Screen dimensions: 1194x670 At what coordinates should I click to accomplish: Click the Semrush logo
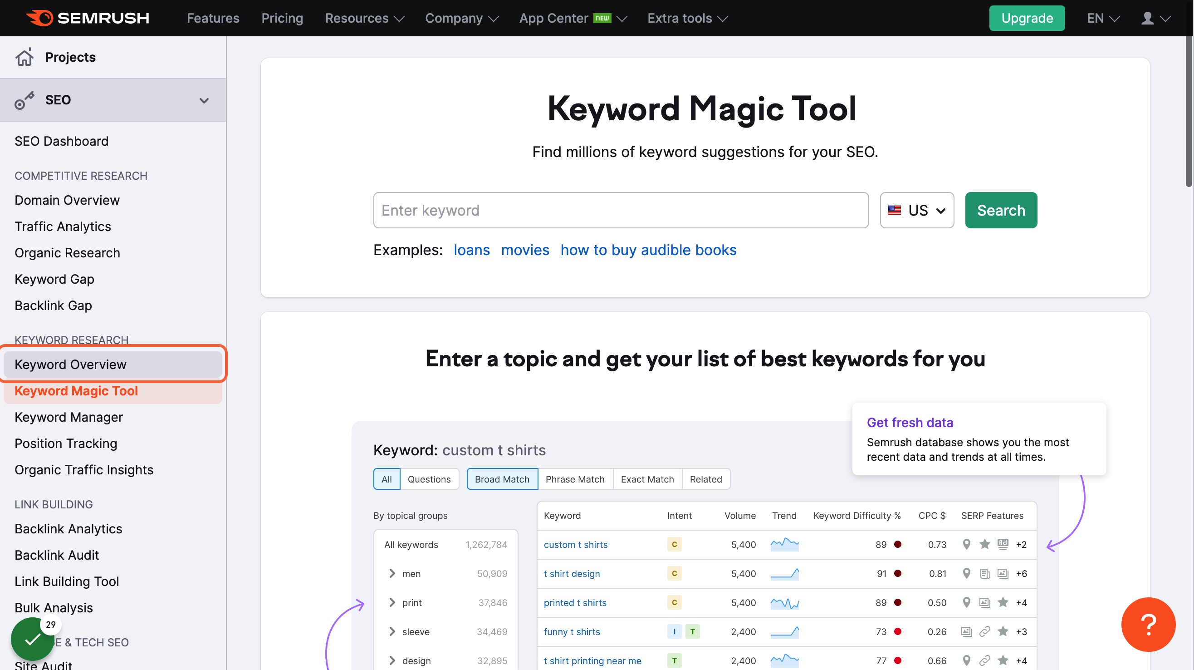(x=88, y=18)
